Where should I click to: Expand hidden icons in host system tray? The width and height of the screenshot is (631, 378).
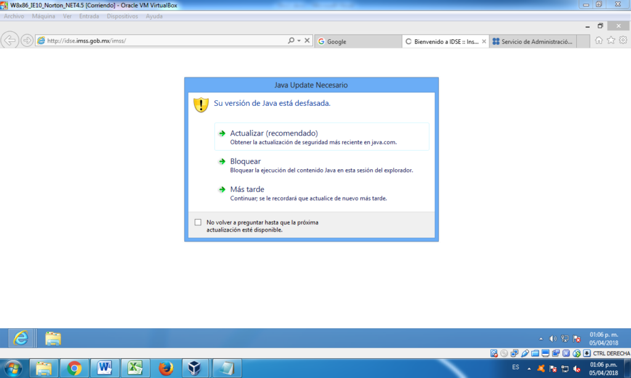click(x=529, y=368)
